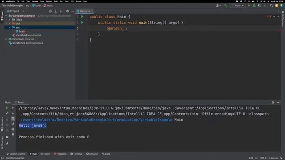Click the LF line separator widget
This screenshot has width=285, height=160.
coord(256,158)
